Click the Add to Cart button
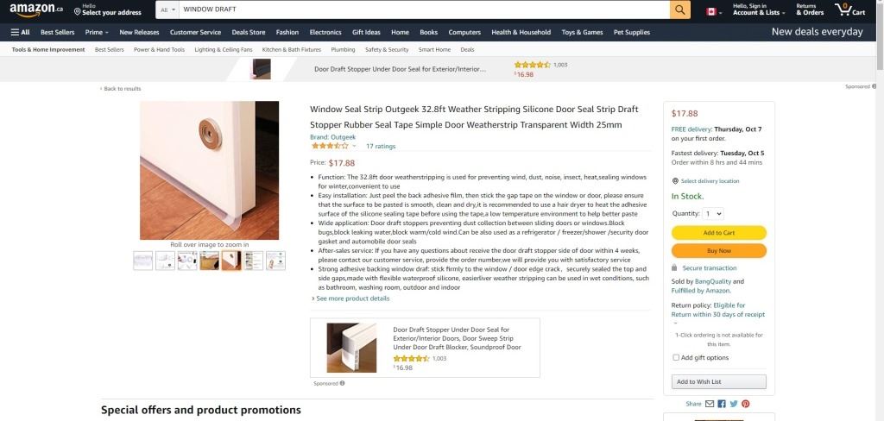The height and width of the screenshot is (421, 884). tap(719, 232)
